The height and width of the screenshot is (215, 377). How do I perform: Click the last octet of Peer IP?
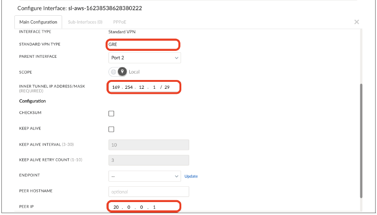point(154,207)
